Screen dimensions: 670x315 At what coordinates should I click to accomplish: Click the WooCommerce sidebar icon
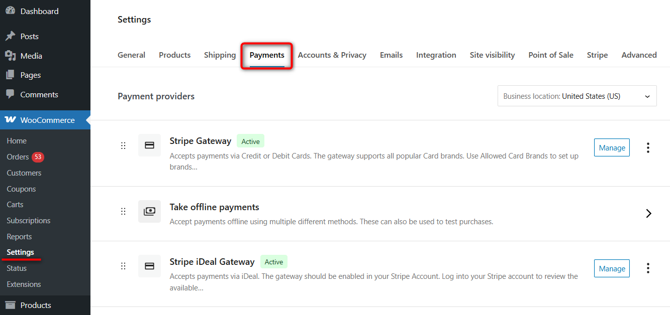point(10,120)
